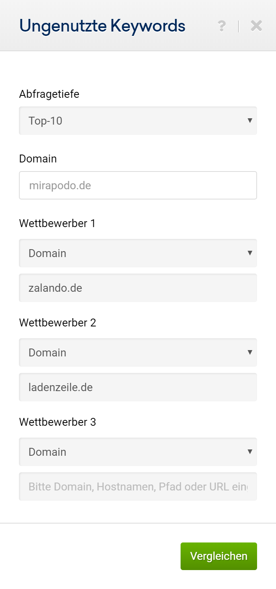Open the Wettbewerber 2 type dropdown
The image size is (276, 589).
point(138,352)
